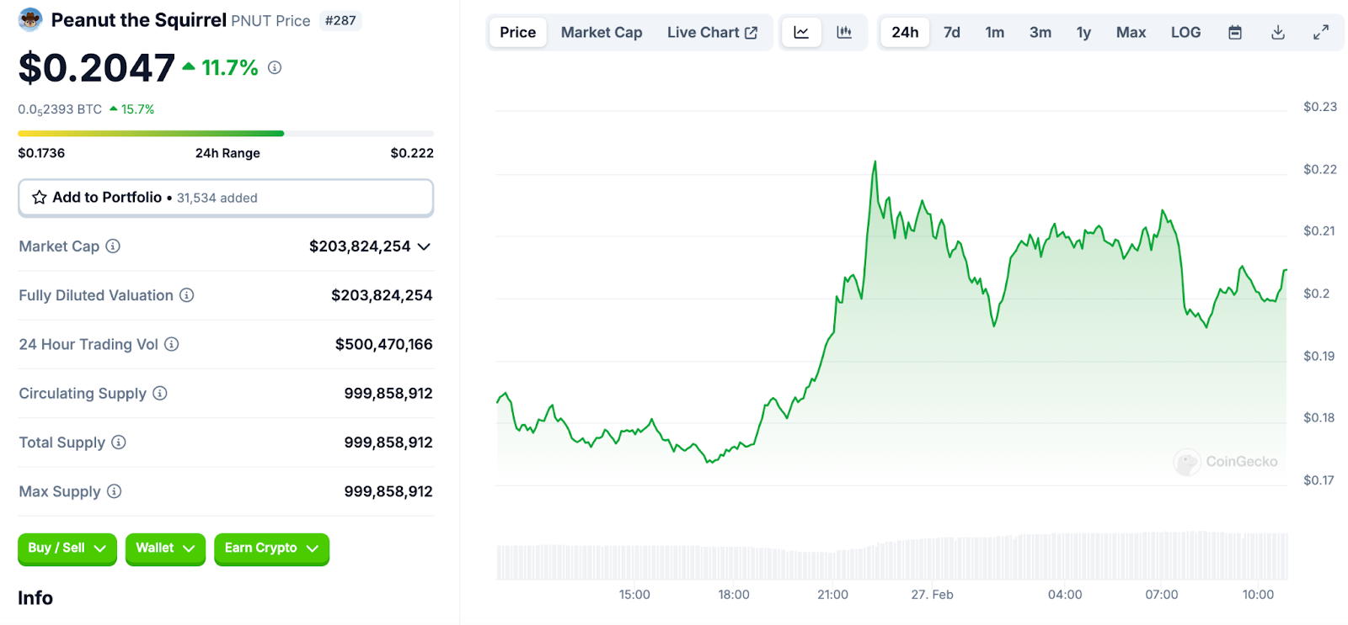
Task: Toggle LOG scale on chart
Action: click(x=1185, y=33)
